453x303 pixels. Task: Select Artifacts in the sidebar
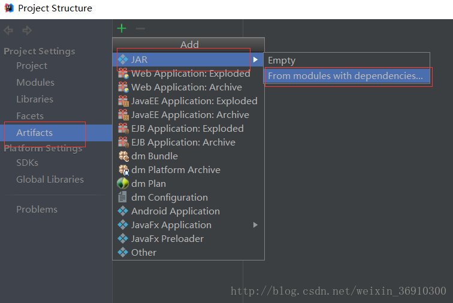[x=56, y=133]
